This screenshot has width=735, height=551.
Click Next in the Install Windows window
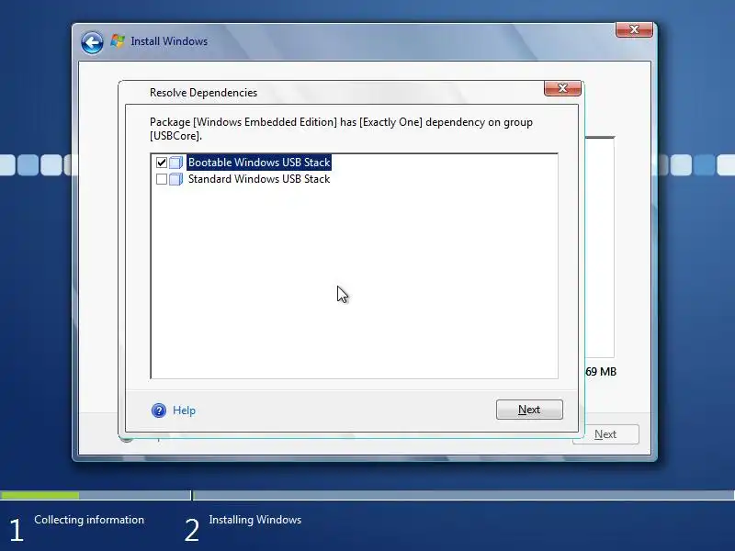pos(605,434)
